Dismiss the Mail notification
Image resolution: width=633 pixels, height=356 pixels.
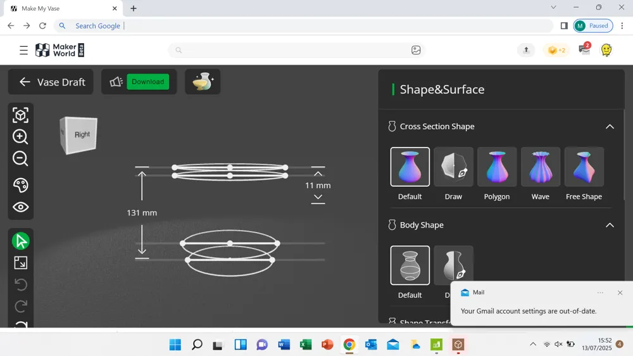620,293
